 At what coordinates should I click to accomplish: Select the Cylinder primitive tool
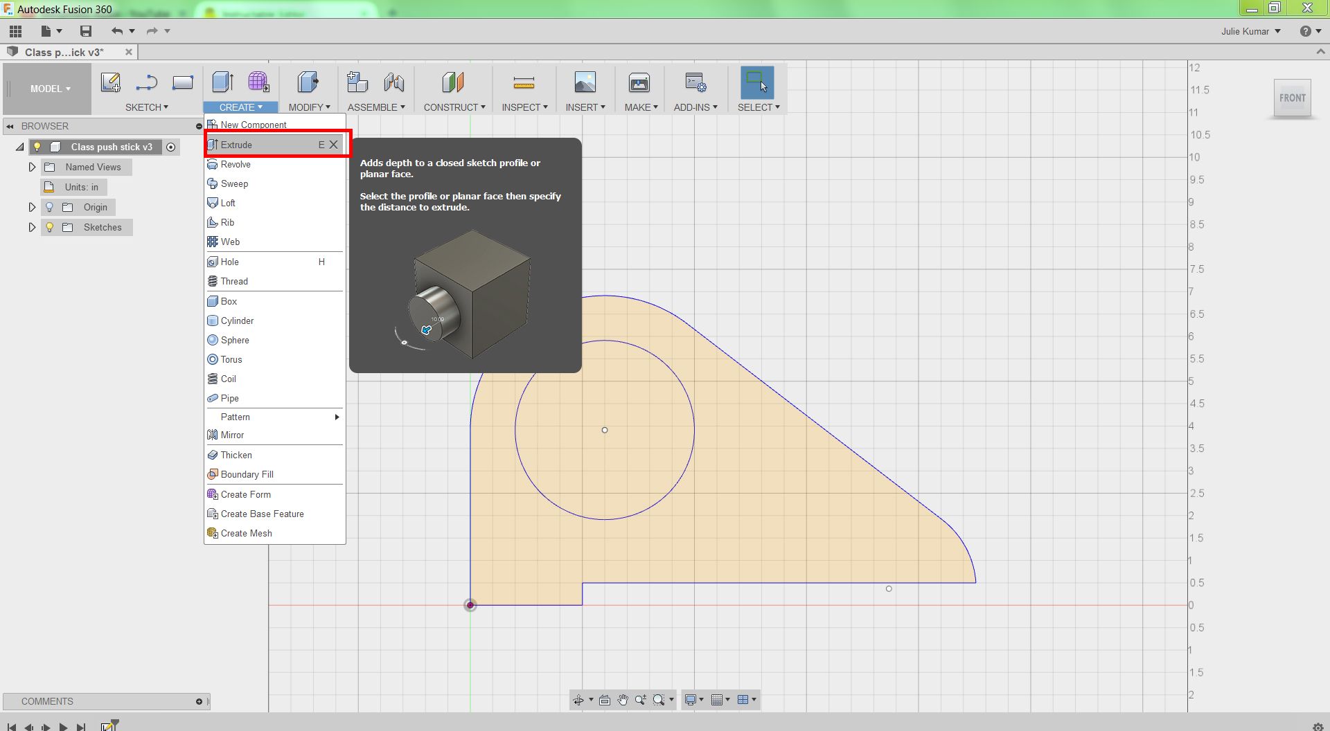237,321
